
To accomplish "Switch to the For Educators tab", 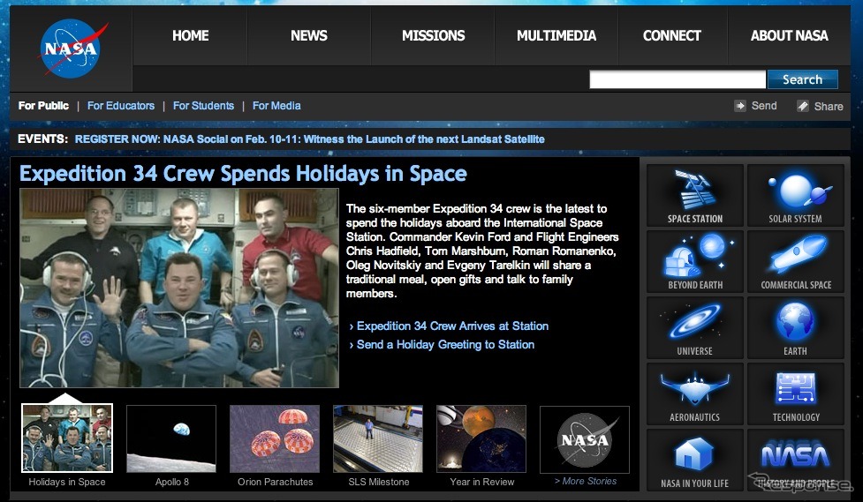I will 121,106.
